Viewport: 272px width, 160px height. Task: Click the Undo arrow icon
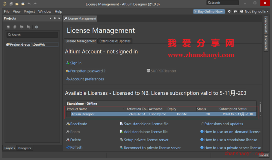(x=29, y=4)
